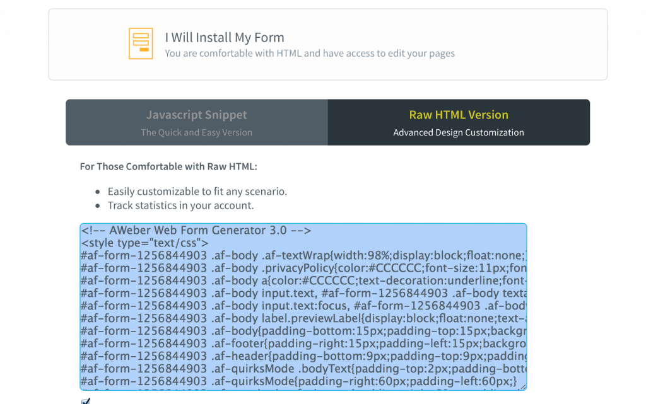The height and width of the screenshot is (404, 646).
Task: Click 'You are comfortable with HTML' subtitle text
Action: [310, 54]
